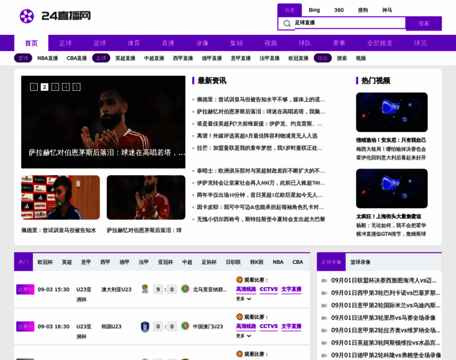Open the 全部频道 navigation menu
Screen dimensions: 456x360
[379, 43]
